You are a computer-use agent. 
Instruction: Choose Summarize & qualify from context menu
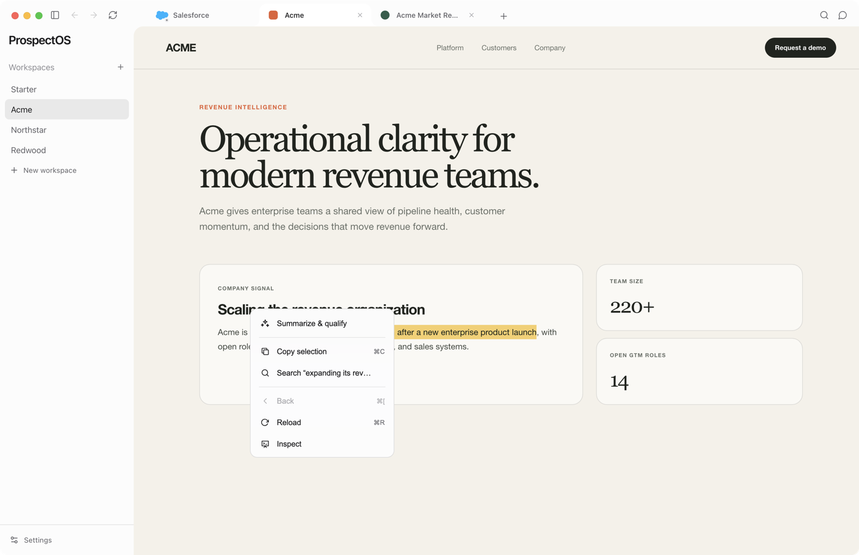(x=322, y=323)
